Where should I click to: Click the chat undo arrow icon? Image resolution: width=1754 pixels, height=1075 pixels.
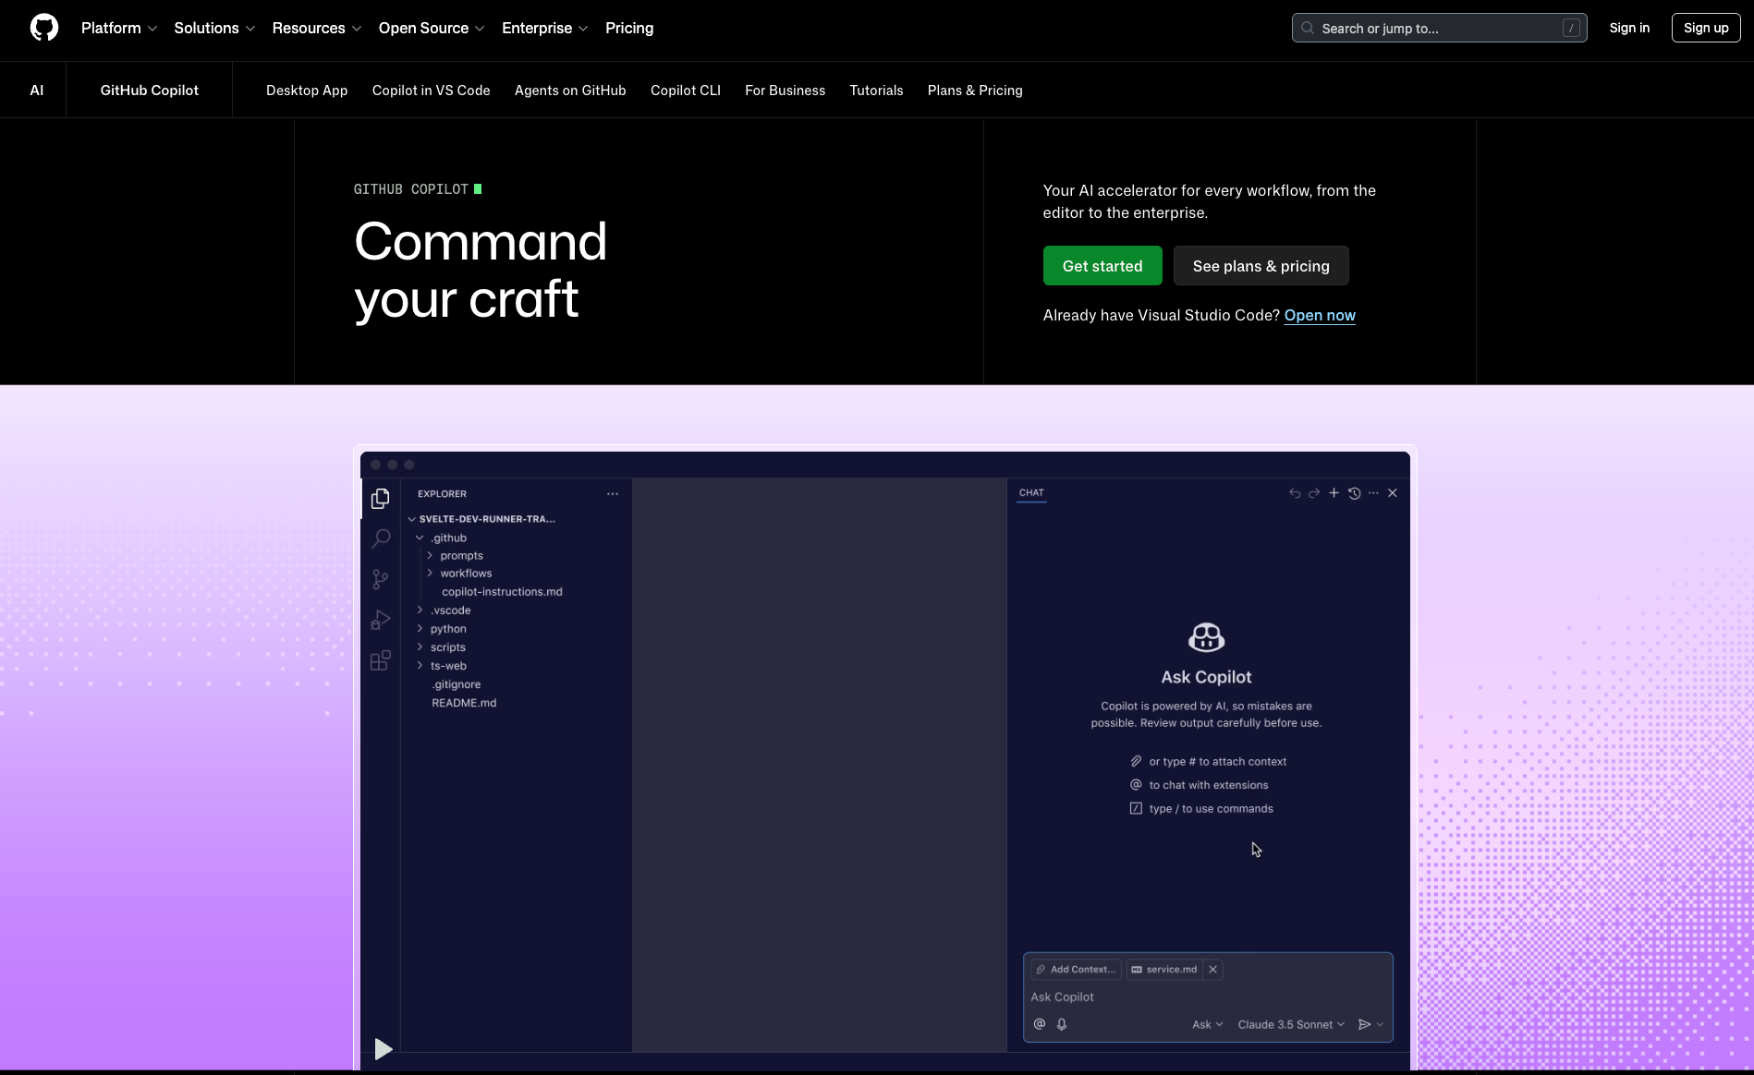tap(1295, 493)
